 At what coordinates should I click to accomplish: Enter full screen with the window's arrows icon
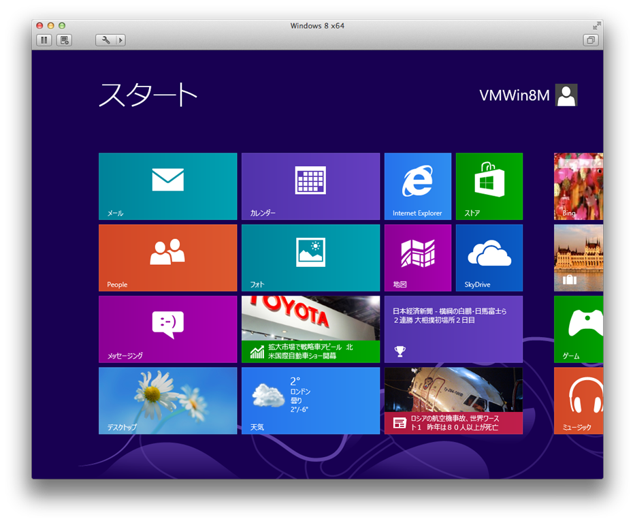[x=596, y=26]
